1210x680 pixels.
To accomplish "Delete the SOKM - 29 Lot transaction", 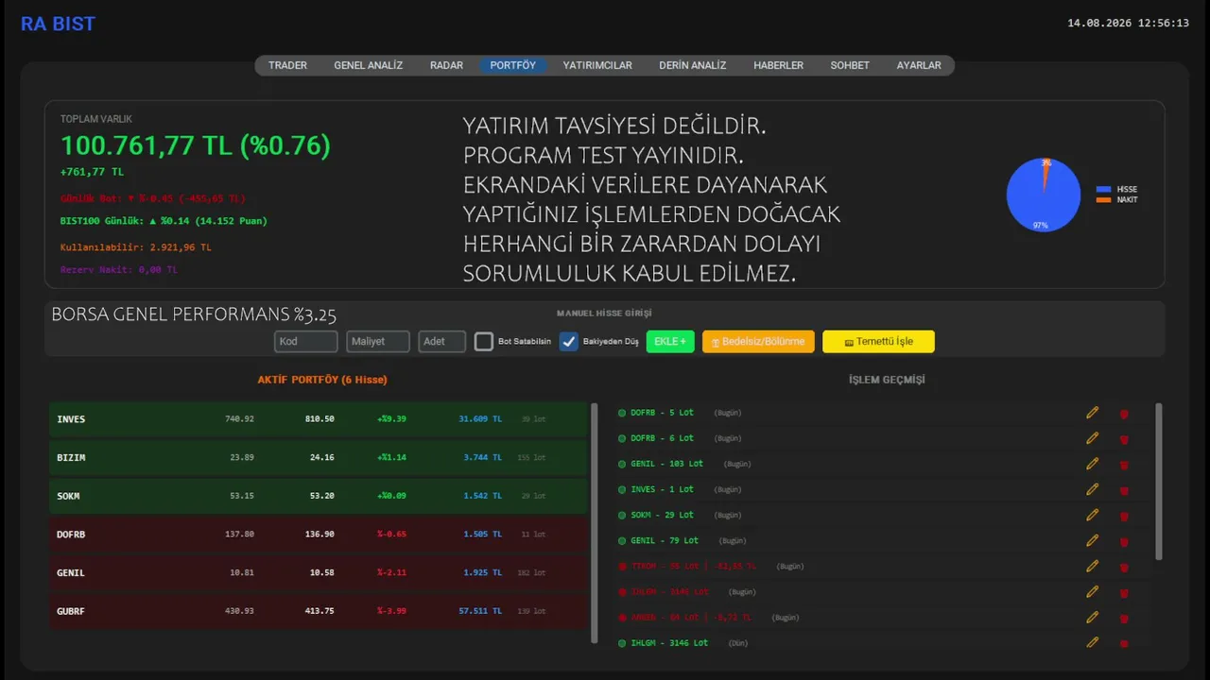I will (x=1124, y=516).
